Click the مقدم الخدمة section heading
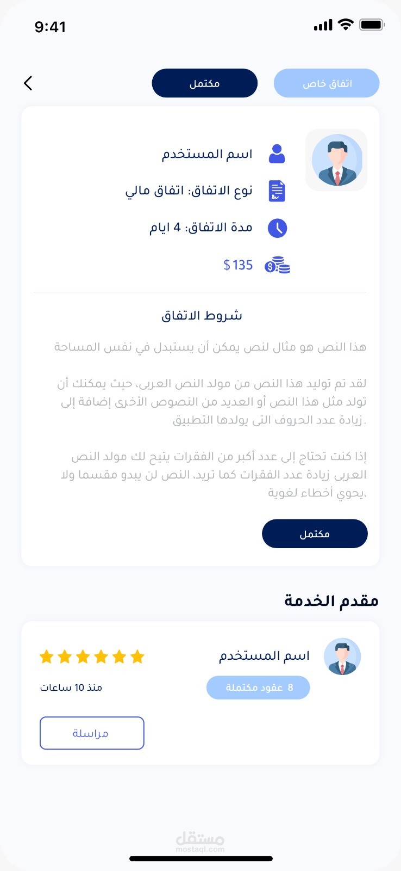Image resolution: width=401 pixels, height=871 pixels. tap(331, 600)
